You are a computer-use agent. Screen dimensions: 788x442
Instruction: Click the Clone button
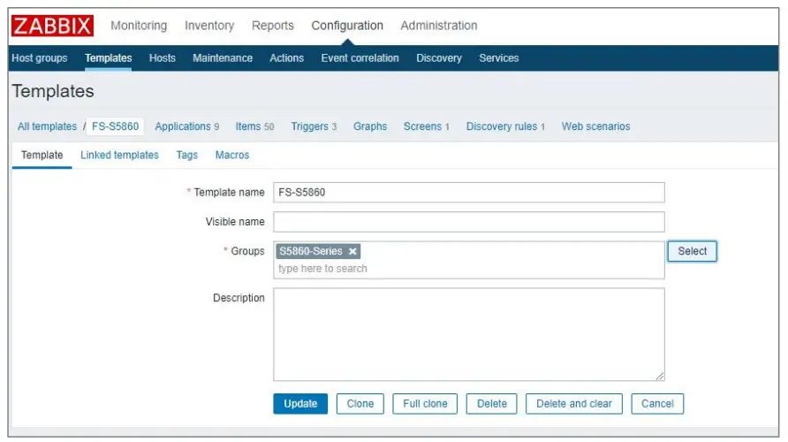[360, 404]
